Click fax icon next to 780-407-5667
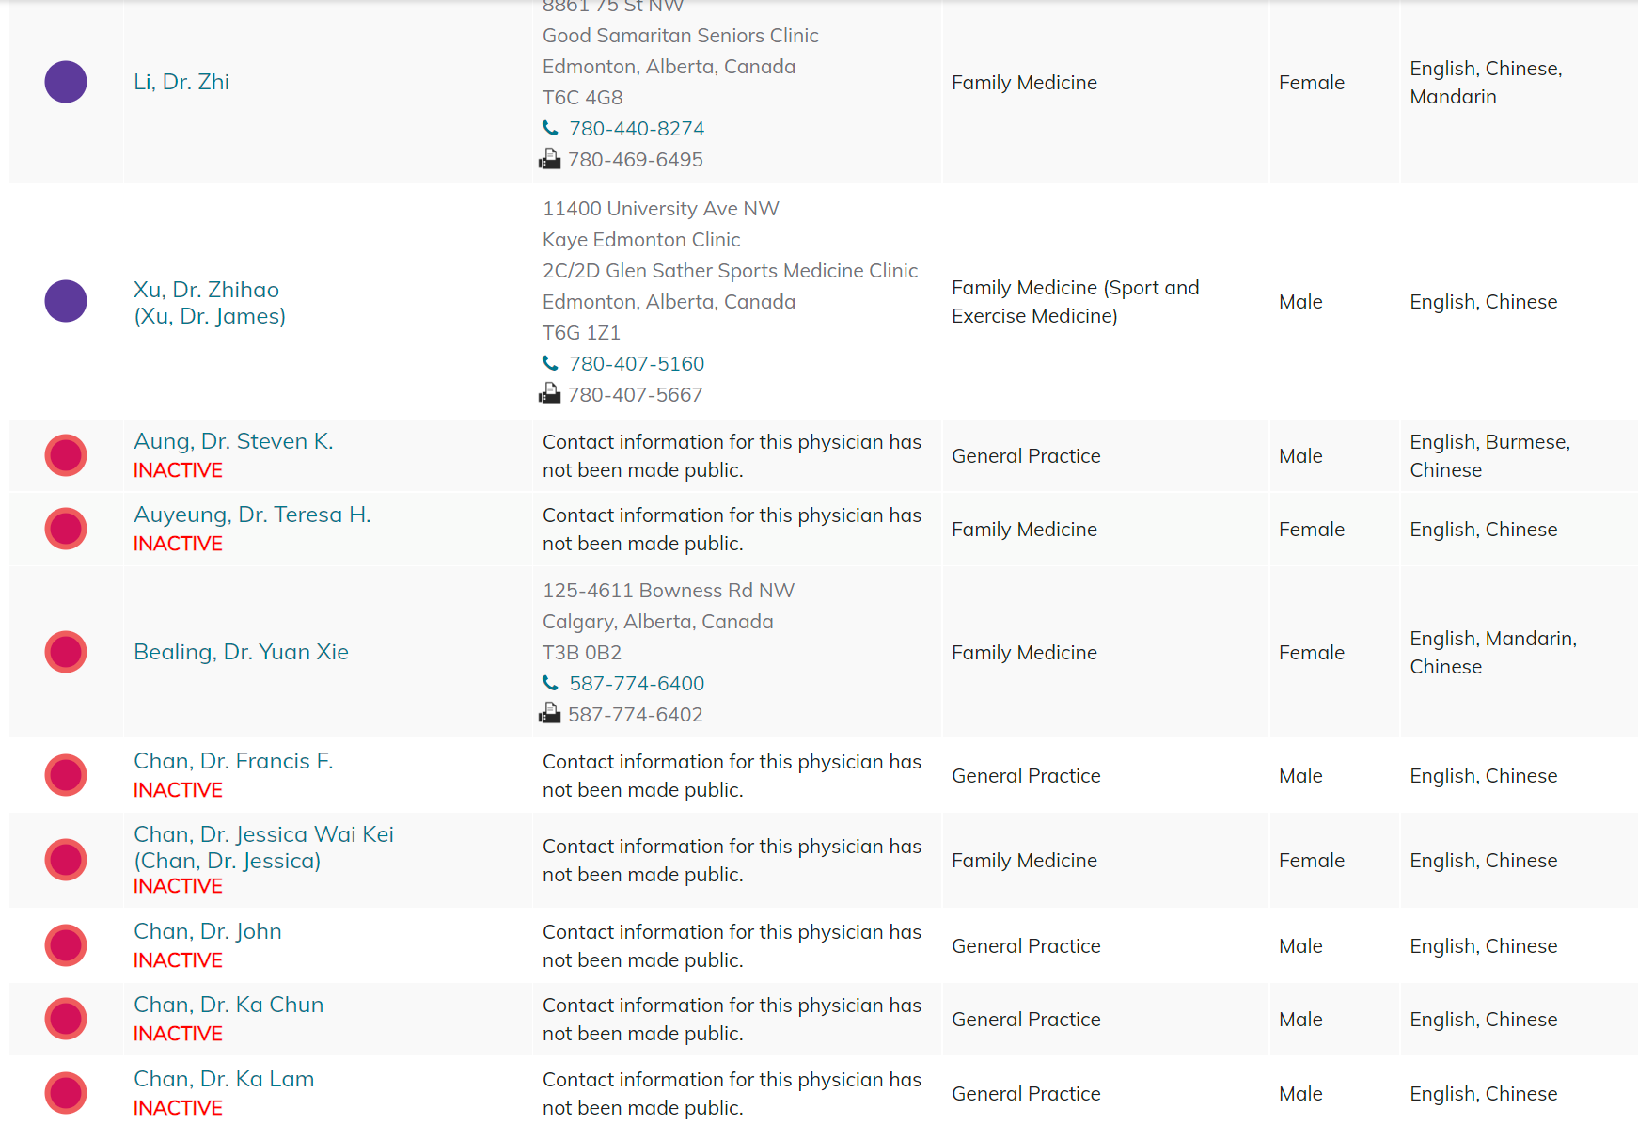 click(x=550, y=394)
